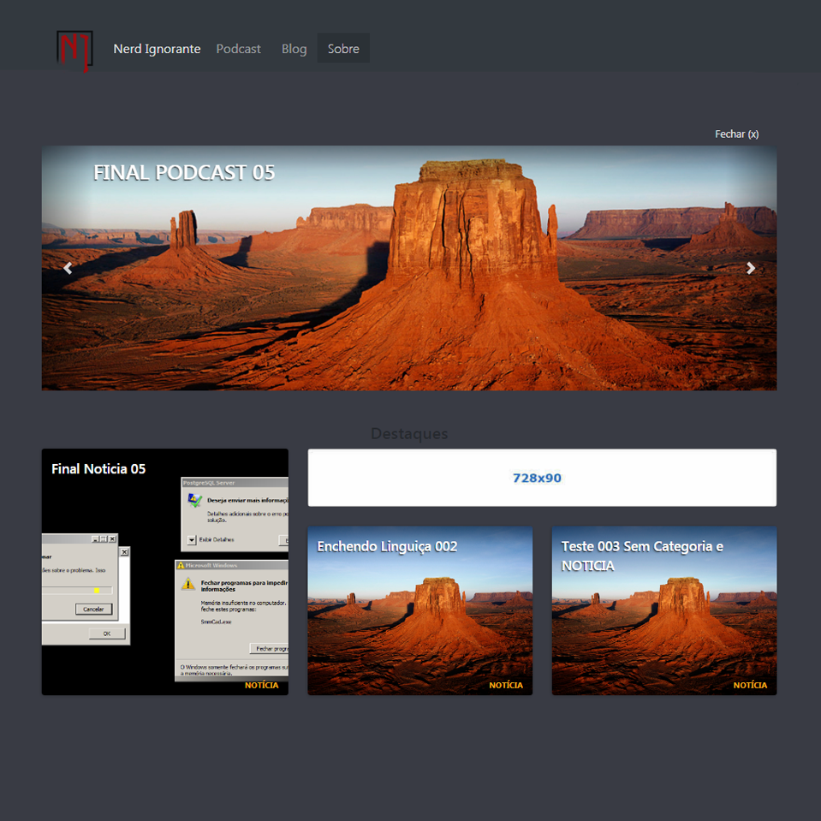Click the Nerd Ignorante logo icon
Screen dimensions: 821x821
pos(74,51)
